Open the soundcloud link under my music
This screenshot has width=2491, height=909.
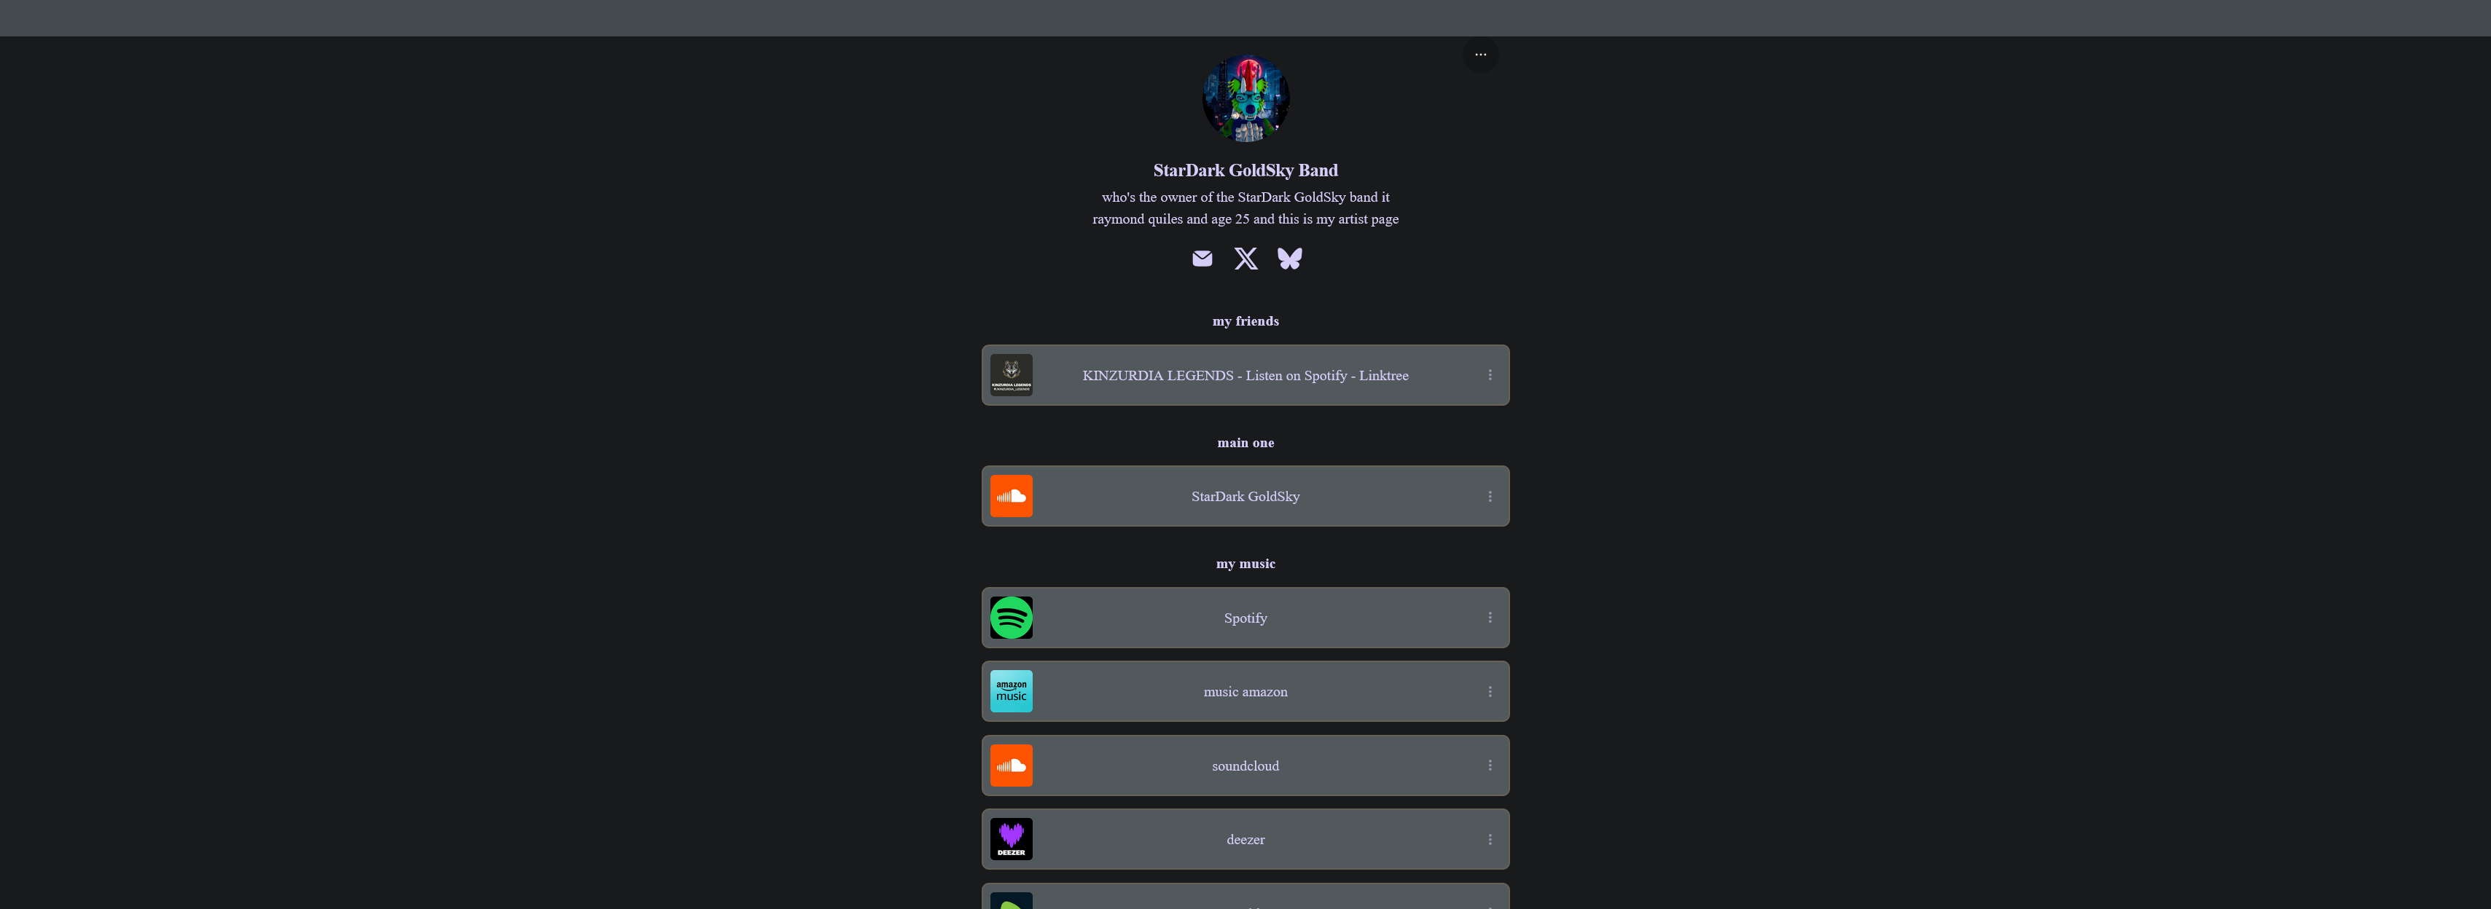(x=1245, y=765)
